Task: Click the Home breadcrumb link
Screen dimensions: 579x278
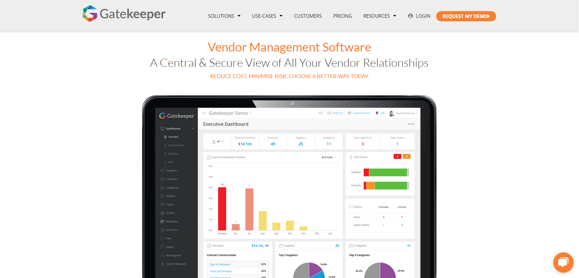Action: [411, 124]
